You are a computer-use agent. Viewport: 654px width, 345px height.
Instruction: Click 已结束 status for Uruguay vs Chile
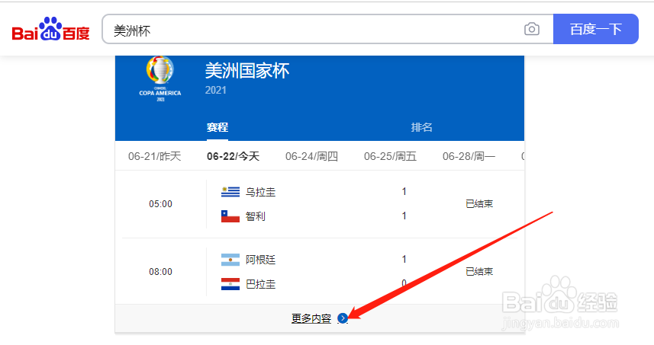[479, 204]
